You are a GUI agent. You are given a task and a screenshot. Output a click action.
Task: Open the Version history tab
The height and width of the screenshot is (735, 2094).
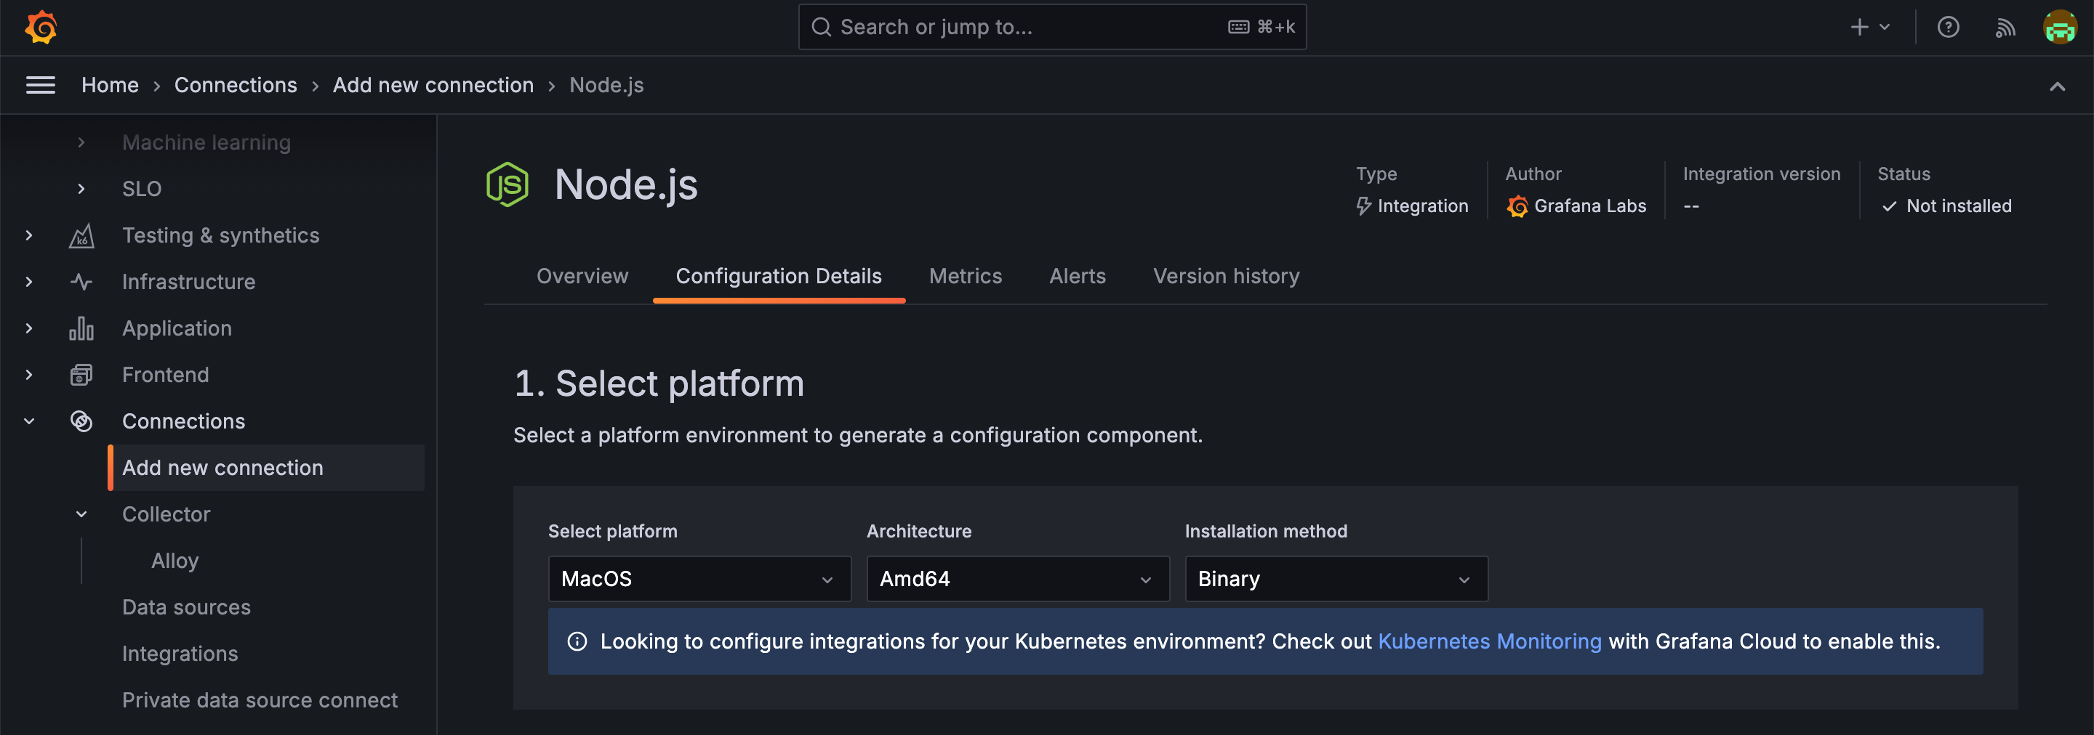pyautogui.click(x=1226, y=276)
